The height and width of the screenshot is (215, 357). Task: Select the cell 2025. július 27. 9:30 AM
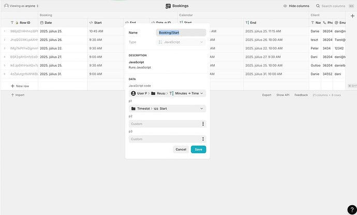[x=276, y=57]
